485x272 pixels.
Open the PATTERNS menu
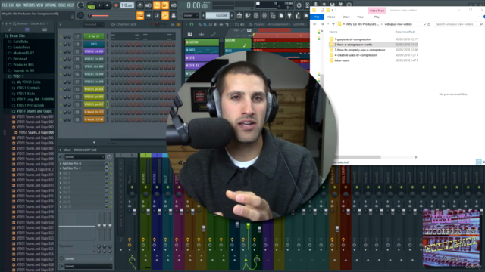coord(29,5)
